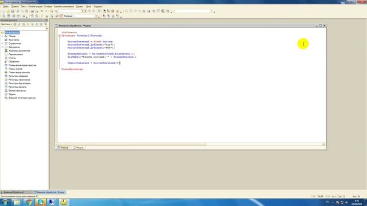Select Планы видов характеристик in the tree
The height and width of the screenshot is (206, 367).
click(x=22, y=65)
